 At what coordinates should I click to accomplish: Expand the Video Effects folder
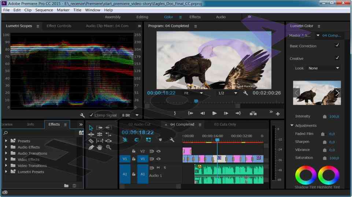point(6,159)
